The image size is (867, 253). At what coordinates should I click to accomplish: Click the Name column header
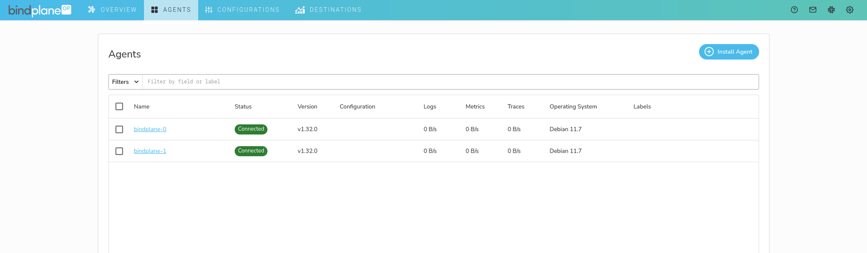coord(142,107)
